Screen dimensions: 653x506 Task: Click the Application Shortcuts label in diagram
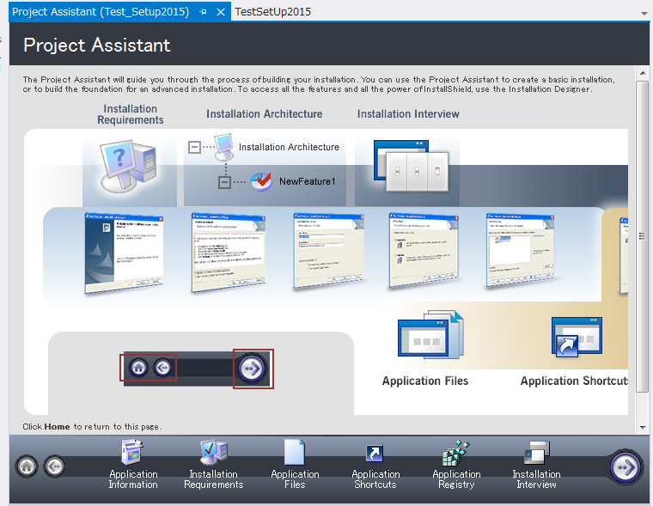coord(574,381)
